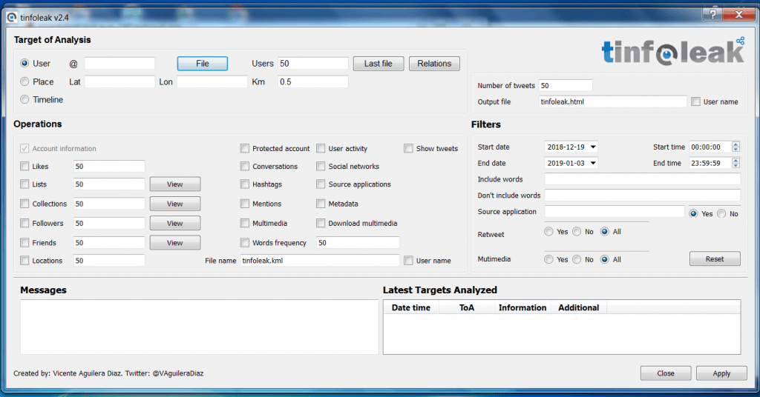This screenshot has height=397, width=760.
Task: Toggle User name checkbox beside Output file
Action: [x=695, y=101]
